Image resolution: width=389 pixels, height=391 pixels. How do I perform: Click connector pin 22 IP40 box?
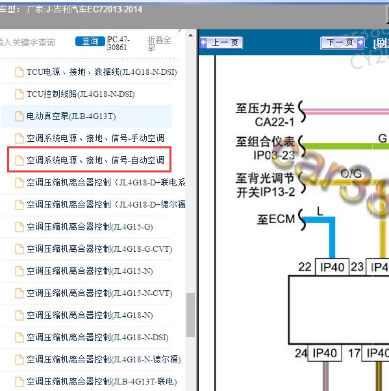point(333,267)
